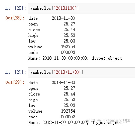This screenshot has width=135, height=128.
Task: Click the 'date' label in Out[28]
Action: coord(33,18)
